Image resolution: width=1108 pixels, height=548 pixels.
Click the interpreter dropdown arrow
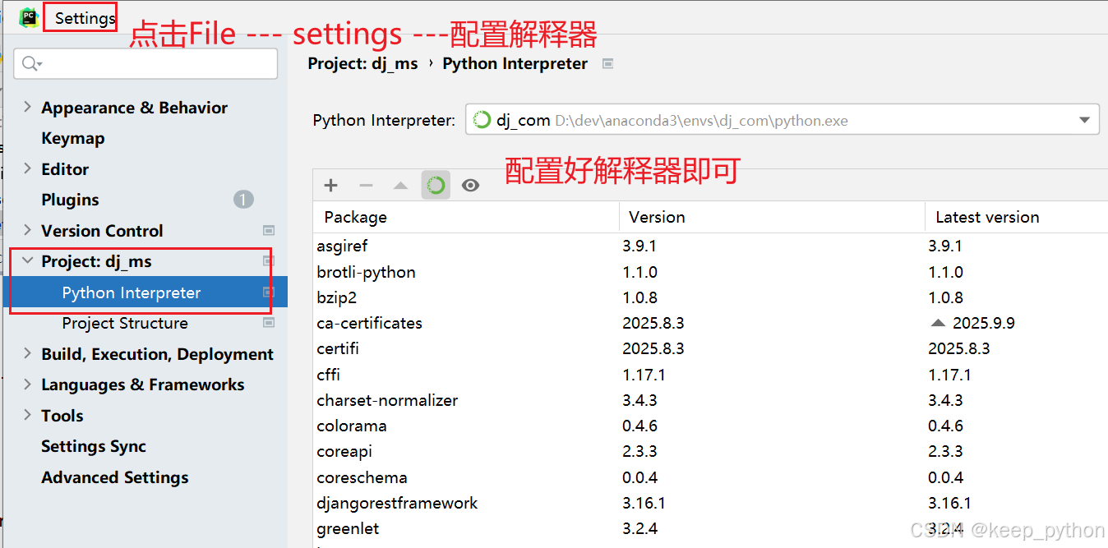tap(1084, 121)
